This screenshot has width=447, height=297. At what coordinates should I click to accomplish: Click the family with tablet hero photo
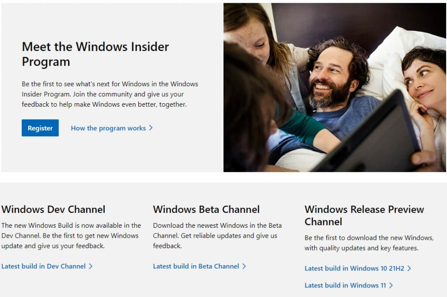coord(335,88)
